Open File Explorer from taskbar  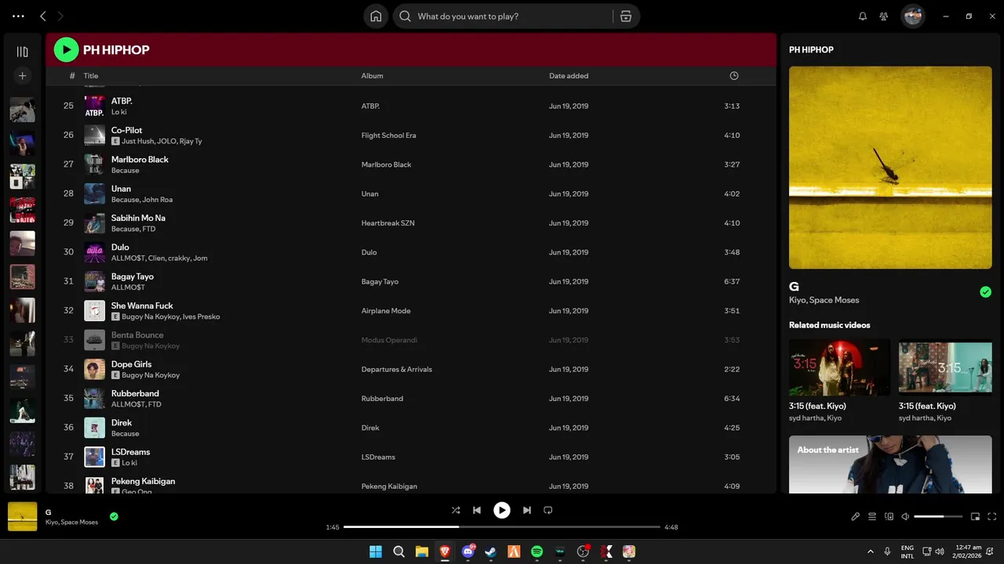[422, 551]
